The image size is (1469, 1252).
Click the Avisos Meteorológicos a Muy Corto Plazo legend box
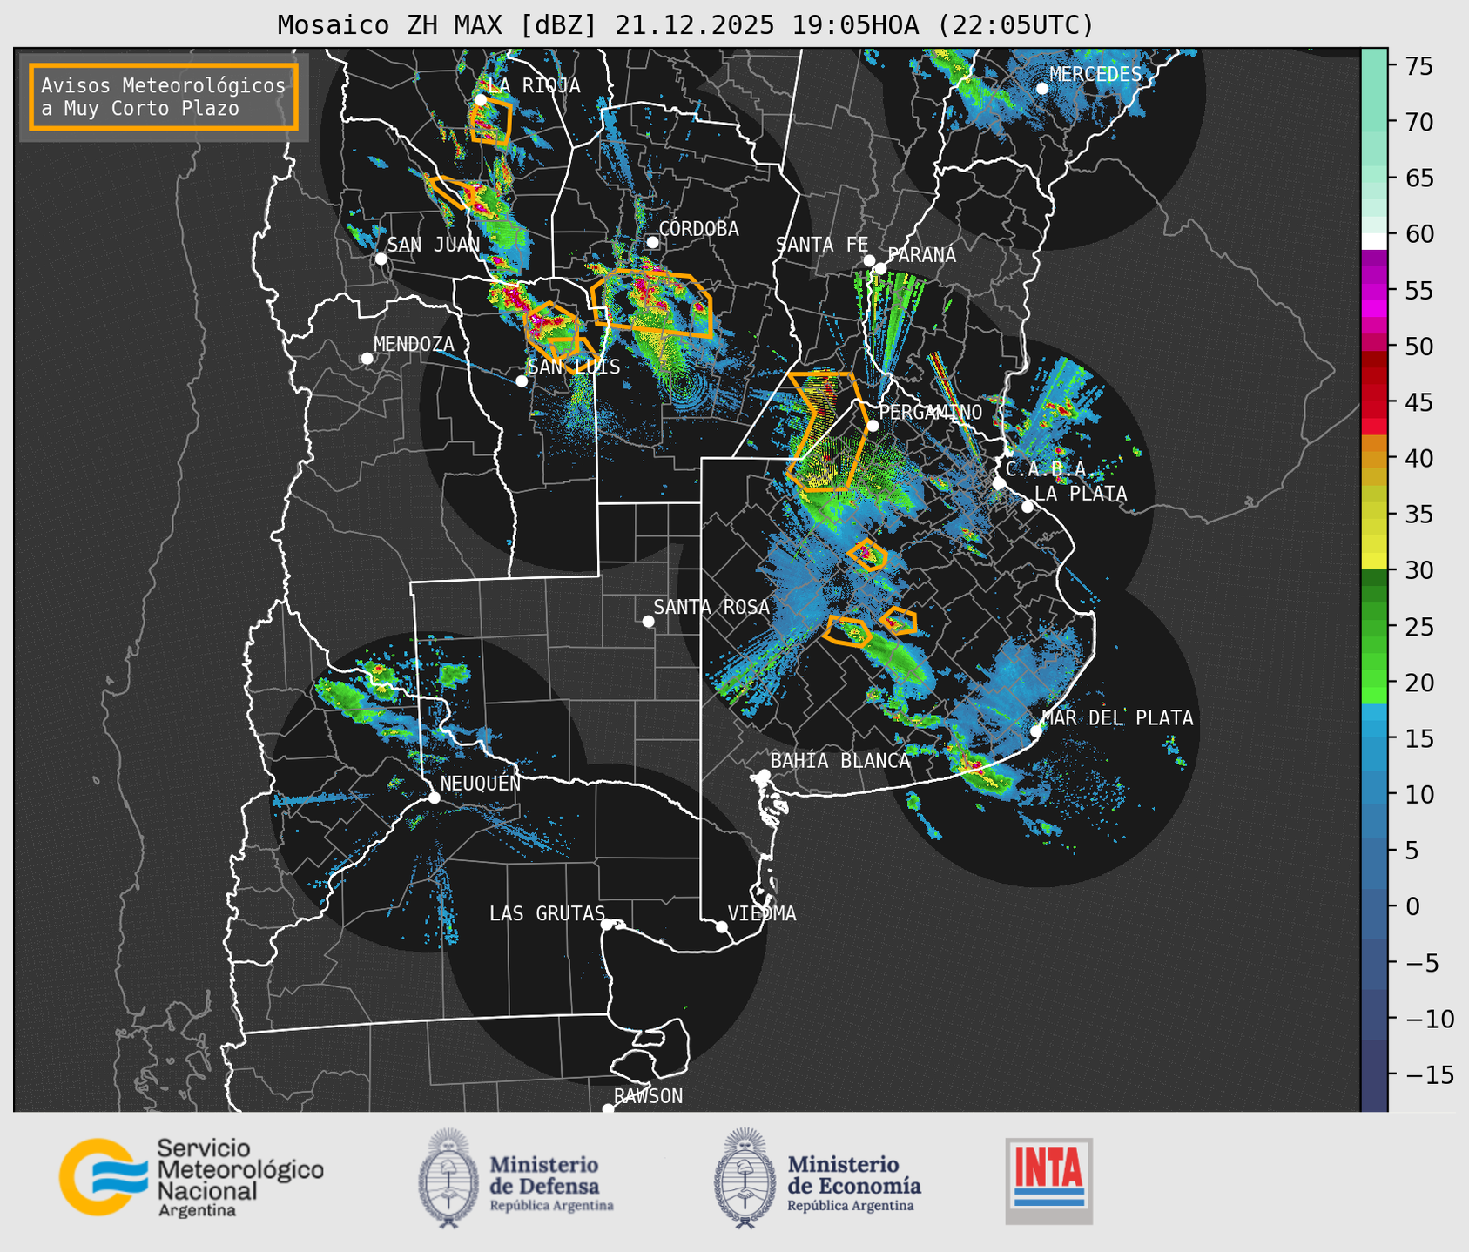[164, 97]
